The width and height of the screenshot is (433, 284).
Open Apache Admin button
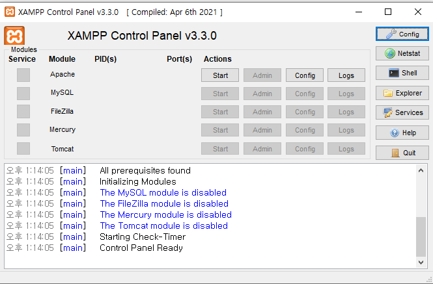click(x=262, y=75)
